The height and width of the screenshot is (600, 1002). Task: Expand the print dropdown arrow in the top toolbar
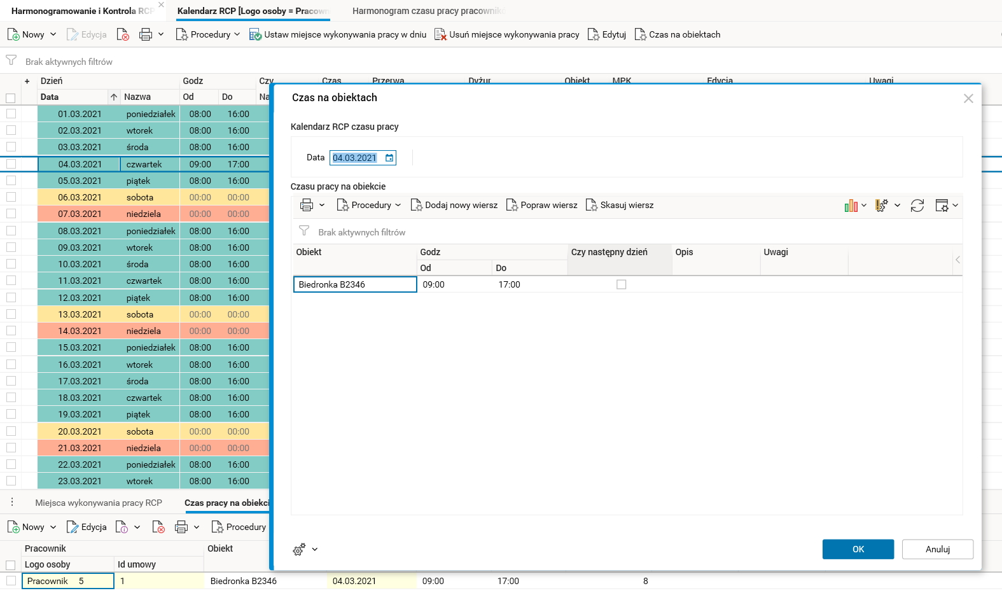pos(161,34)
